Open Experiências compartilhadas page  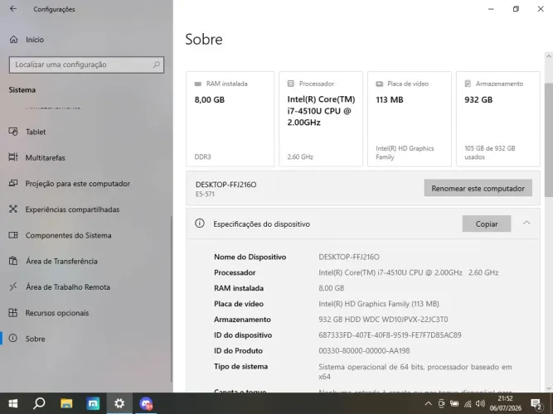[86, 209]
